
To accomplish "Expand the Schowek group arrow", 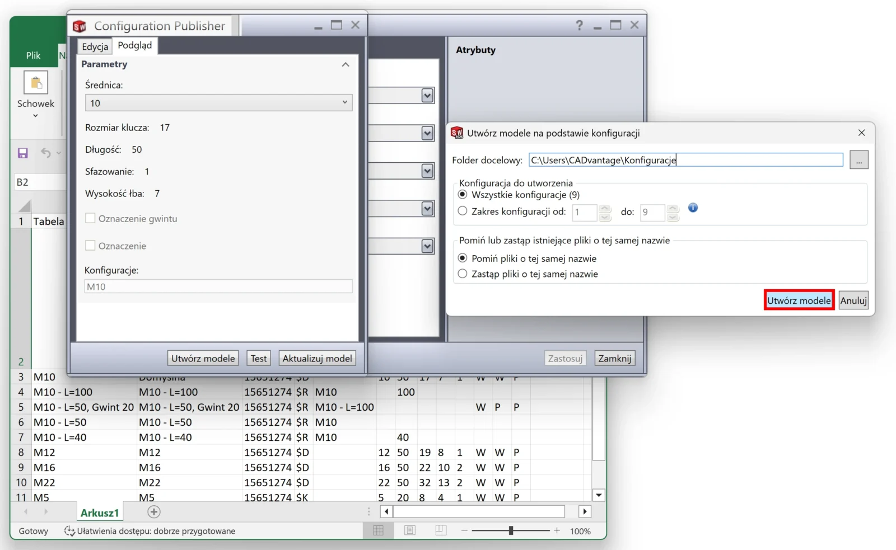I will pyautogui.click(x=35, y=116).
